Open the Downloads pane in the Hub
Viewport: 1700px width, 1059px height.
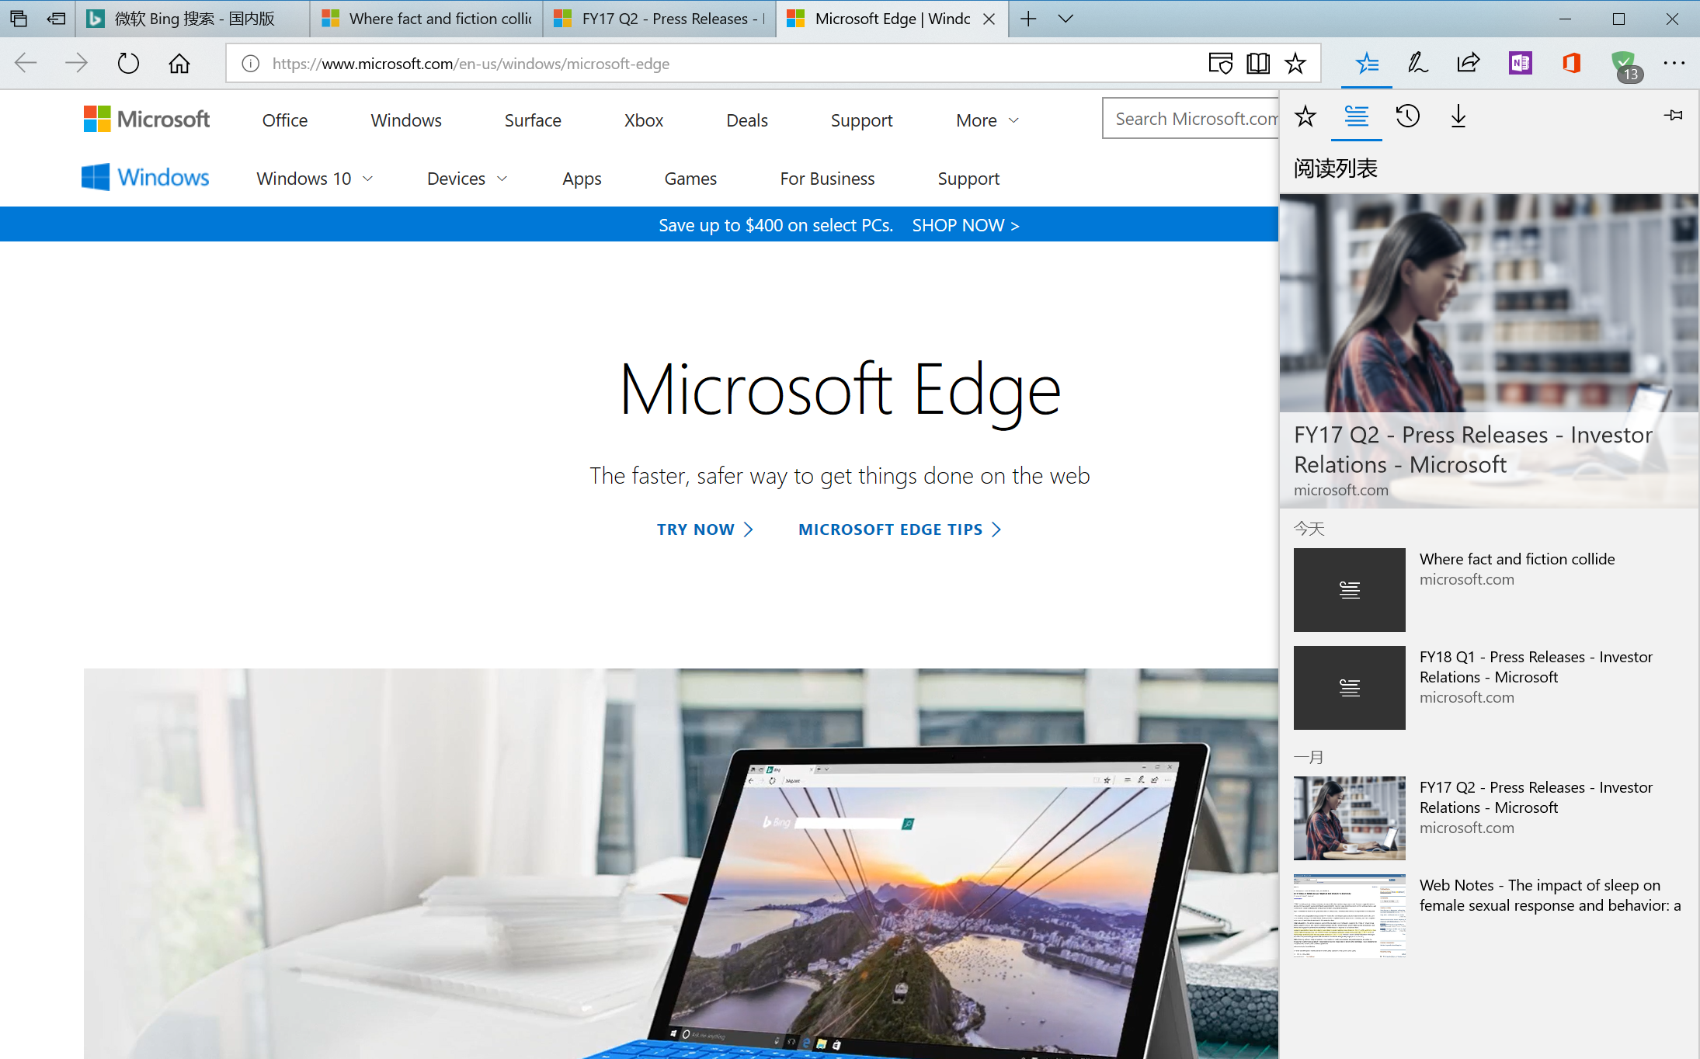(1458, 116)
